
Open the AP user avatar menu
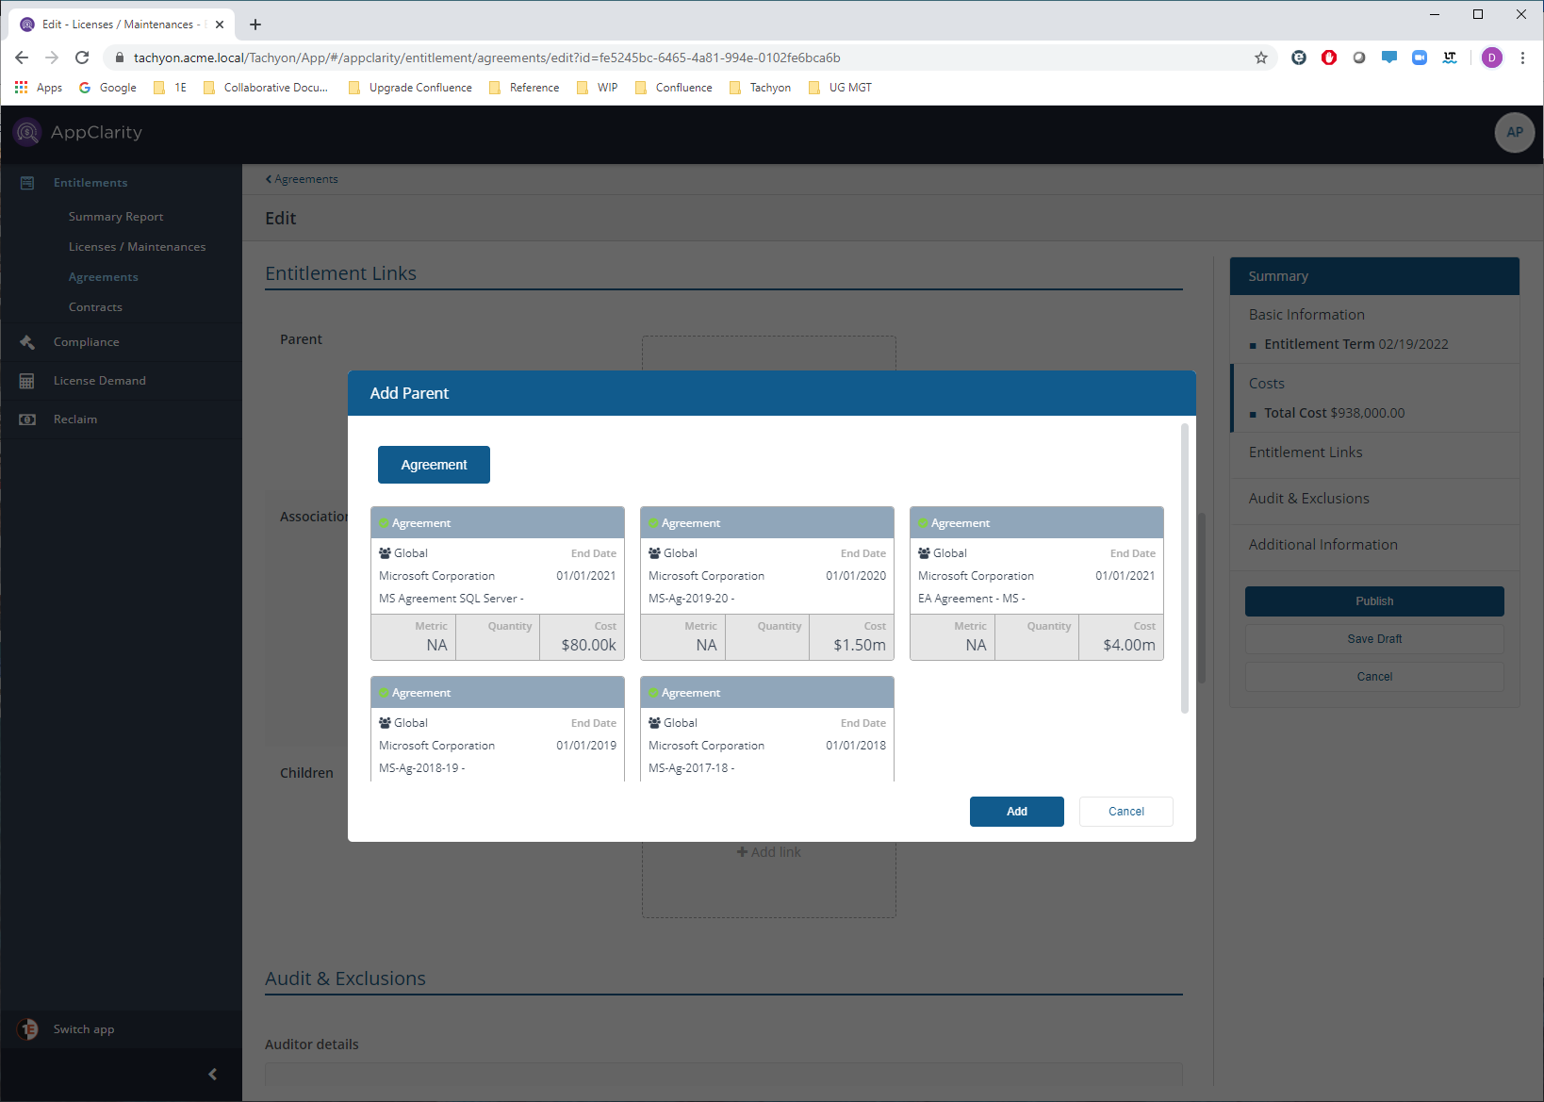1514,132
